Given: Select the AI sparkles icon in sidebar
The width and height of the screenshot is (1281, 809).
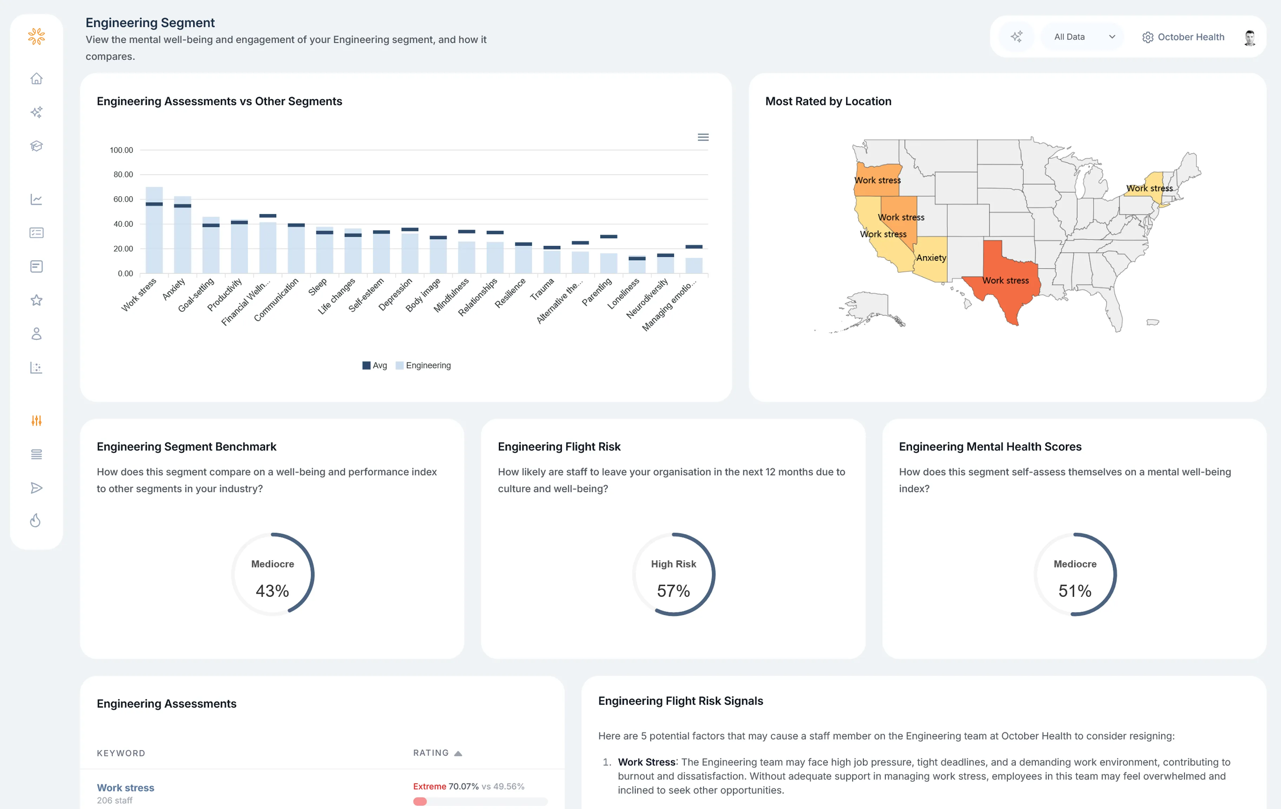Looking at the screenshot, I should pyautogui.click(x=36, y=112).
